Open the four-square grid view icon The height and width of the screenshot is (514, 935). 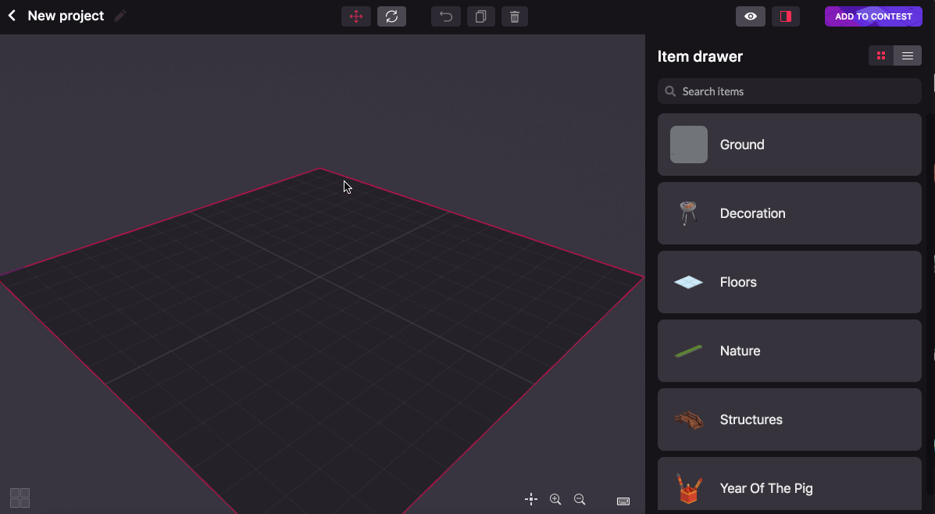20,498
